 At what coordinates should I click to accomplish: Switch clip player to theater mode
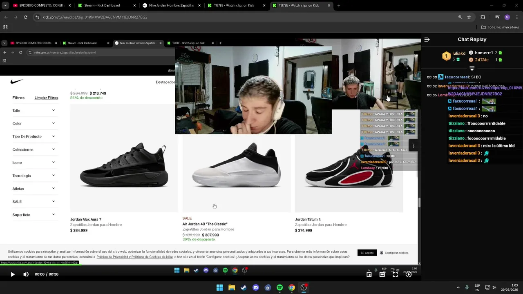[x=382, y=274]
